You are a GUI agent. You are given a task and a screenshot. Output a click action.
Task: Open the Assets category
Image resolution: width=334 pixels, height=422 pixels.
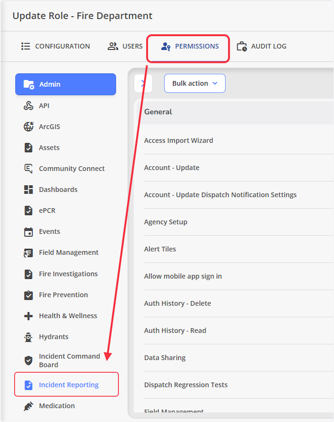click(66, 148)
